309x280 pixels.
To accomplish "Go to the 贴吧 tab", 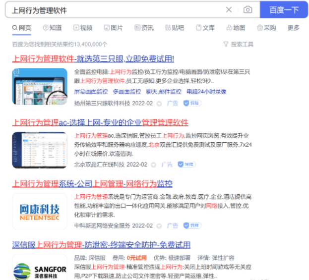I will (175, 28).
